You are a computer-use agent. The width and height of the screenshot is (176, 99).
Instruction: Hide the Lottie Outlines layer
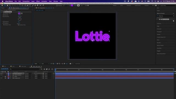click(x=1, y=75)
